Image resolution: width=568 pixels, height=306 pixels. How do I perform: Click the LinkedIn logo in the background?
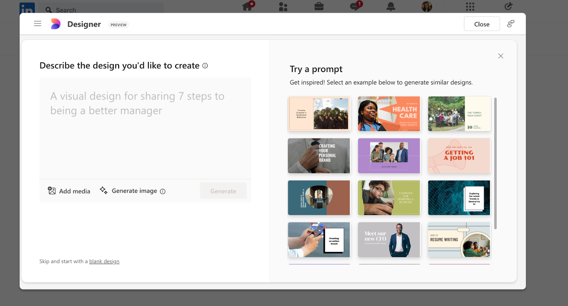[27, 8]
